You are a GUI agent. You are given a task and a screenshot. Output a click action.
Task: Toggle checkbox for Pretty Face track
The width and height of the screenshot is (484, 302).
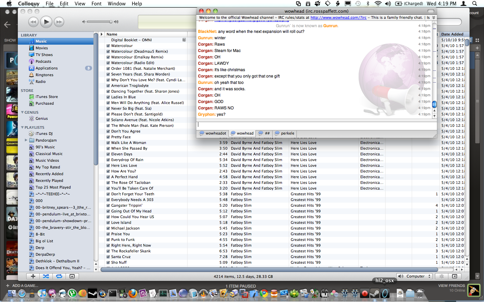click(108, 137)
